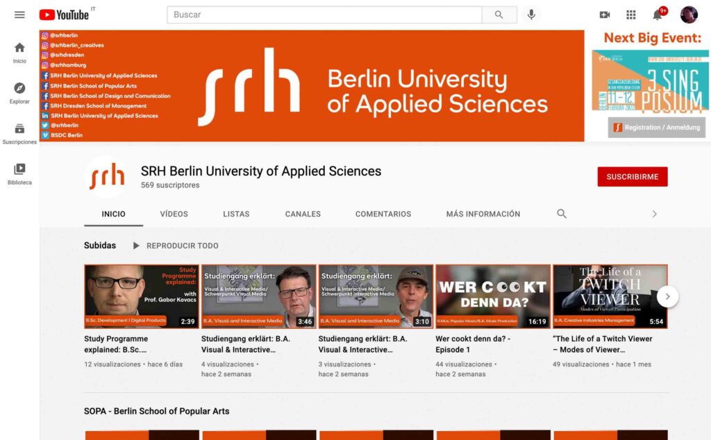Open the @srhberlin_creatives Instagram link

point(73,45)
